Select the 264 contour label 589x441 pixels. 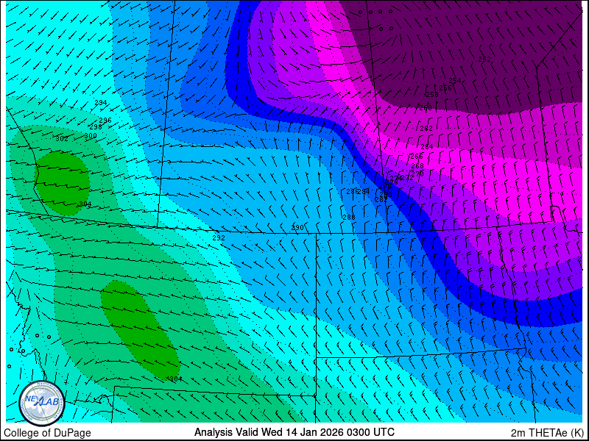pos(427,146)
